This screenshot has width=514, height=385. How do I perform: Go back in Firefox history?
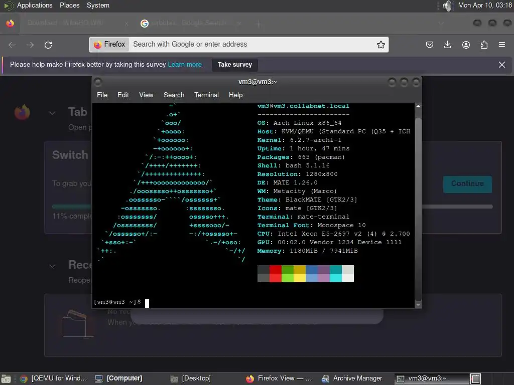[x=12, y=45]
